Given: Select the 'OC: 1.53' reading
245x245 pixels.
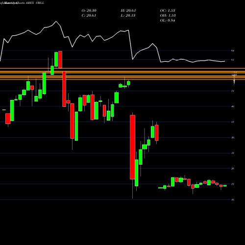Looking at the screenshot, I should click(x=168, y=11).
